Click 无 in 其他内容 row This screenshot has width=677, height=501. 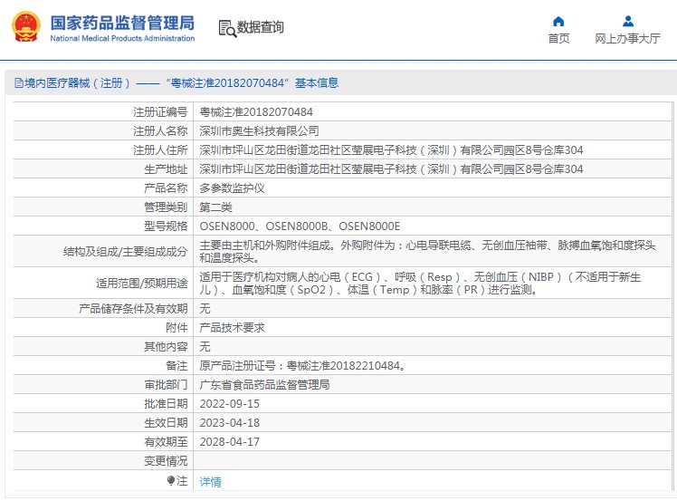tap(205, 347)
